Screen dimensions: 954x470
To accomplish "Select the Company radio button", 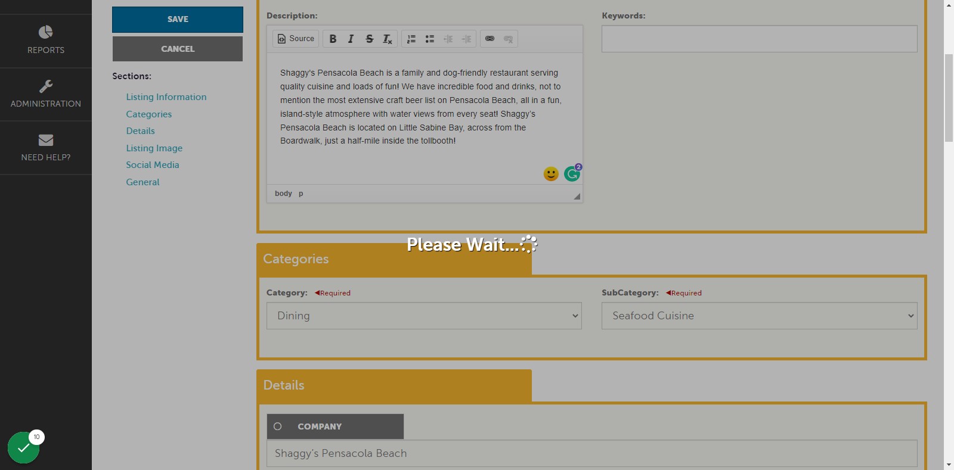I will point(277,427).
